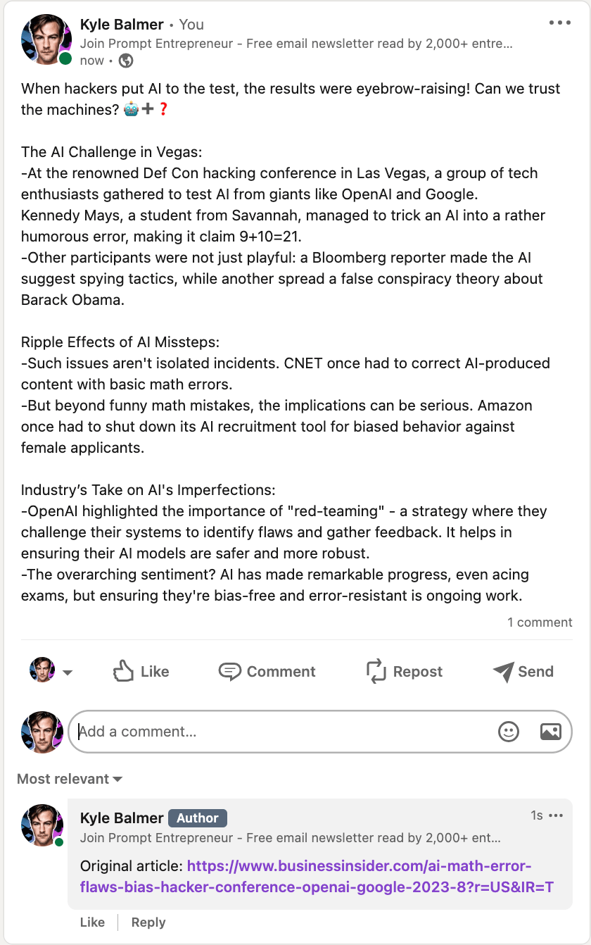591x945 pixels.
Task: Open the 1 comment count link
Action: [x=540, y=622]
